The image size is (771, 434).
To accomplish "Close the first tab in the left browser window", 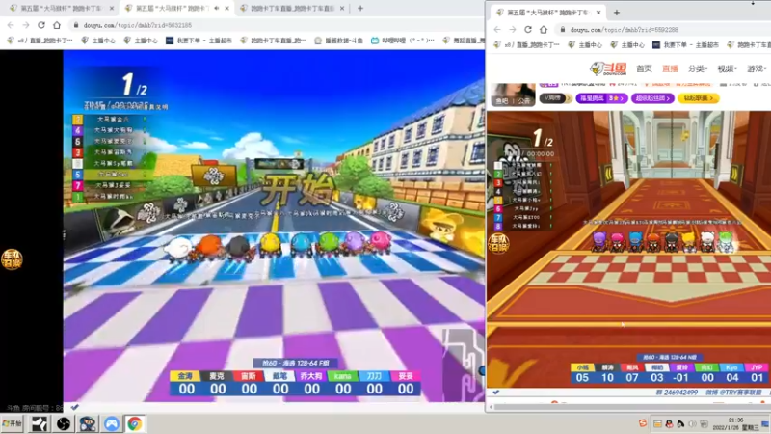I will coord(112,8).
